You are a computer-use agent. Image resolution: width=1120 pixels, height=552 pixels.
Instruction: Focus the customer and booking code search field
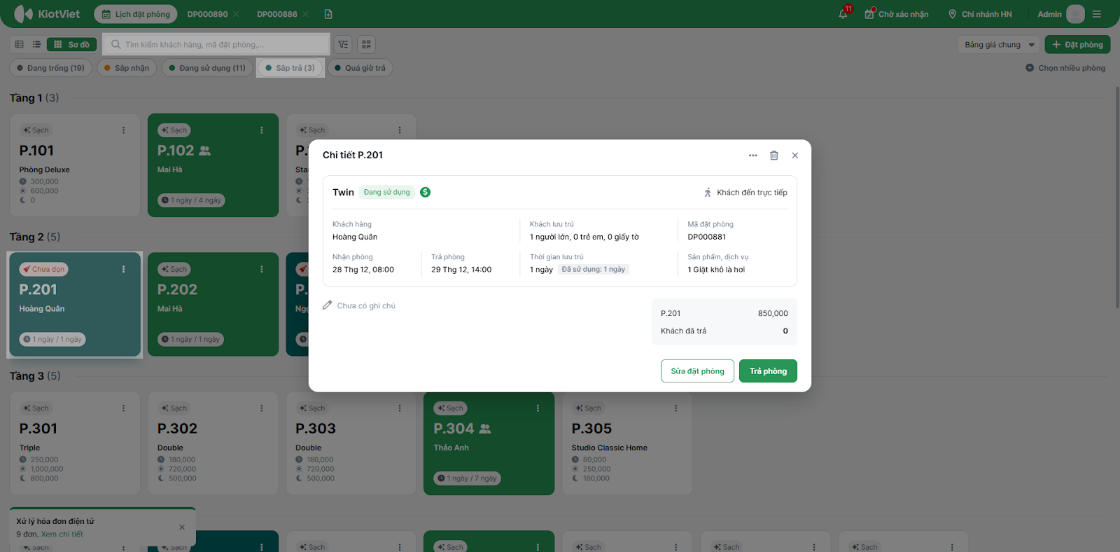[216, 44]
